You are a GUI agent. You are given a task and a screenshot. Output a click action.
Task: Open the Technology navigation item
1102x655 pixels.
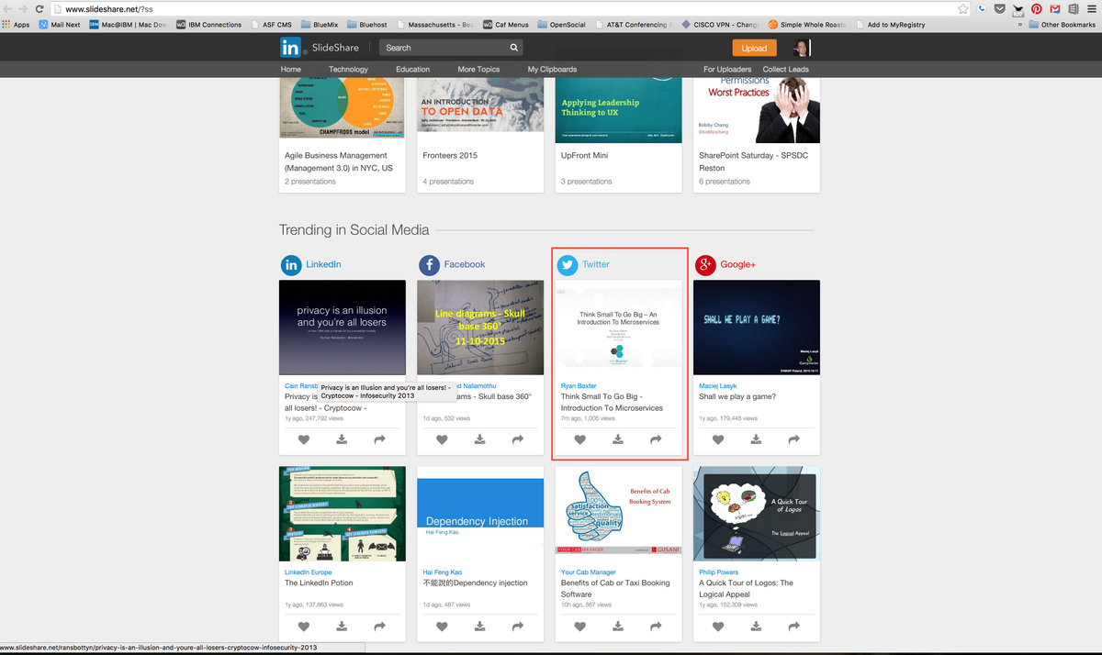click(x=348, y=69)
